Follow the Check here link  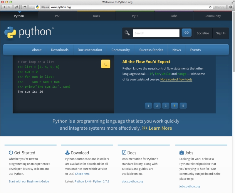82,174
